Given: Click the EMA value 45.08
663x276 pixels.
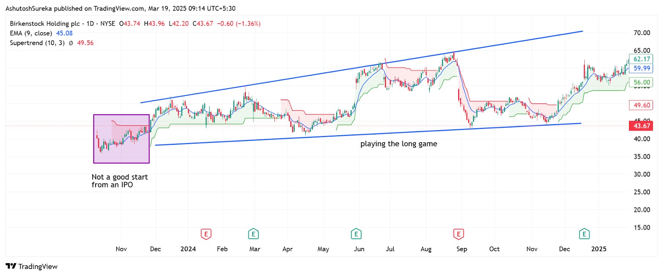Looking at the screenshot, I should 64,33.
